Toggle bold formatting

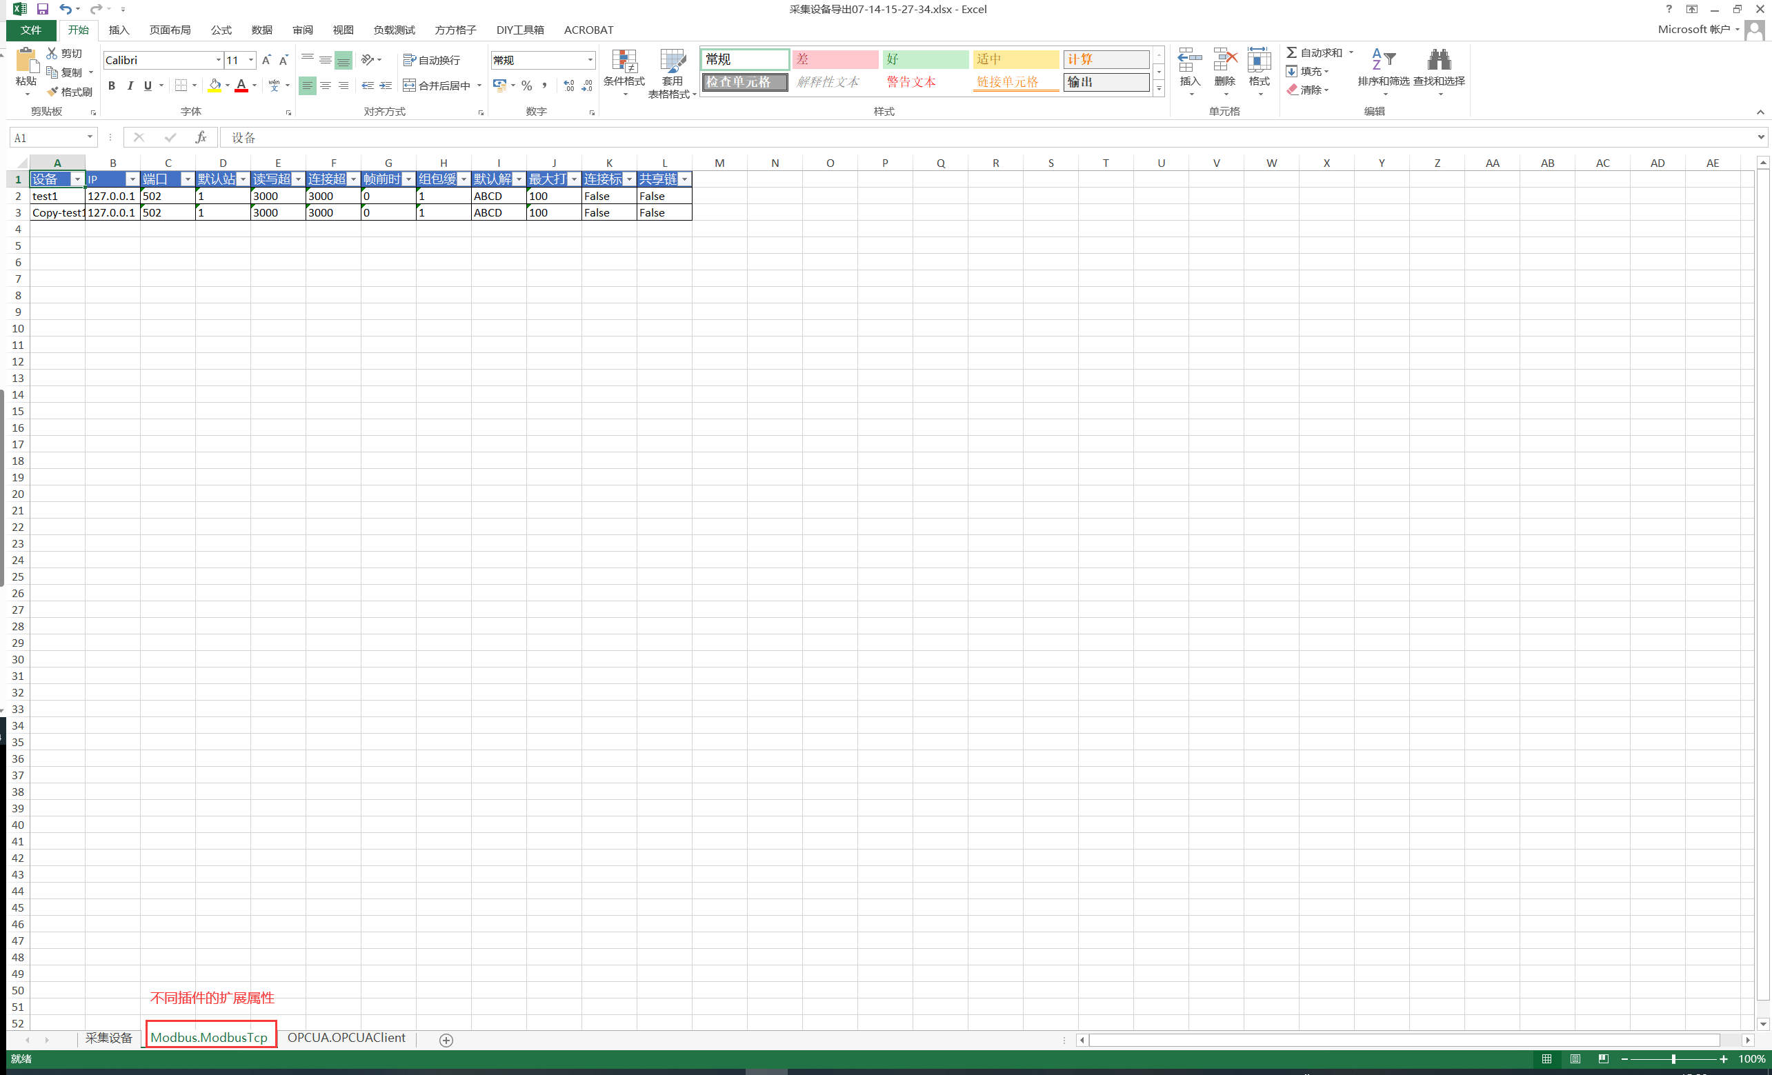(x=112, y=86)
